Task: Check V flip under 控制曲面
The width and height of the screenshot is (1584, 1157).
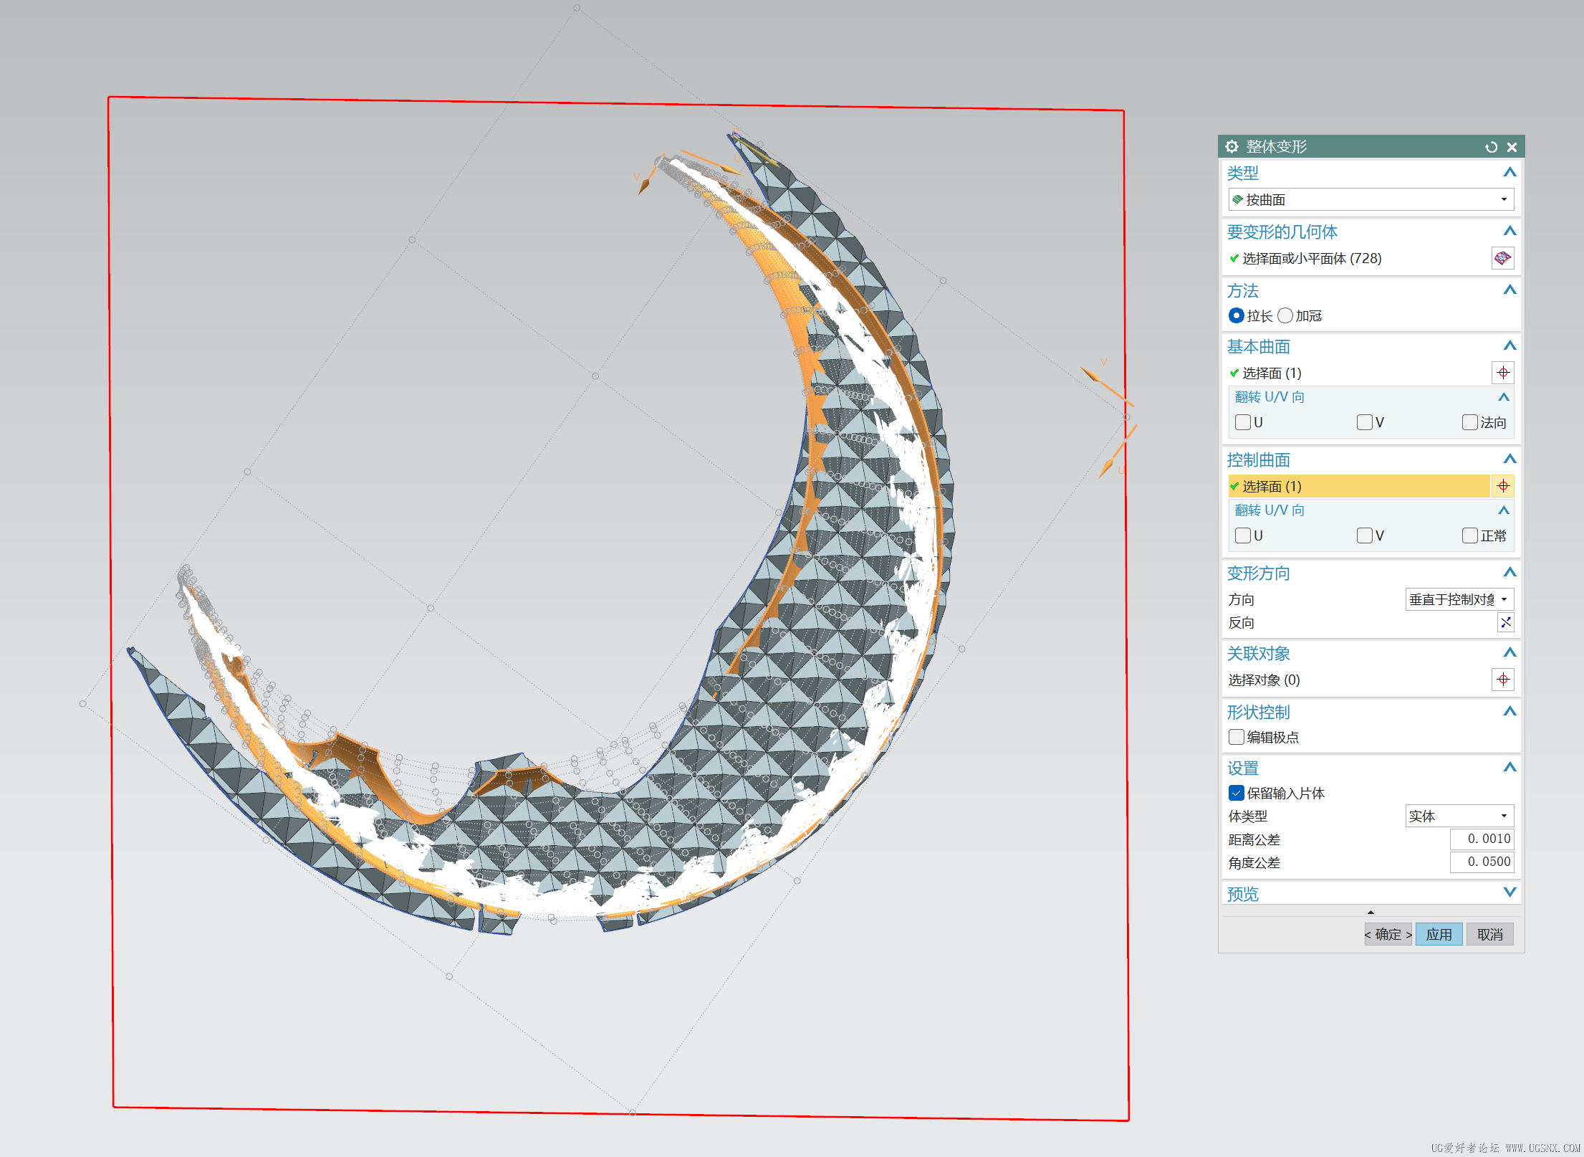Action: (1365, 535)
